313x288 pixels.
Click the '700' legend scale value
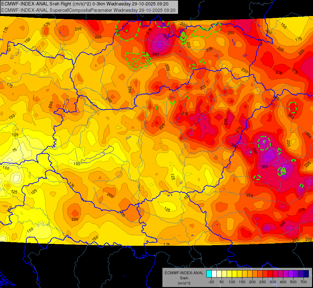pyautogui.click(x=304, y=282)
